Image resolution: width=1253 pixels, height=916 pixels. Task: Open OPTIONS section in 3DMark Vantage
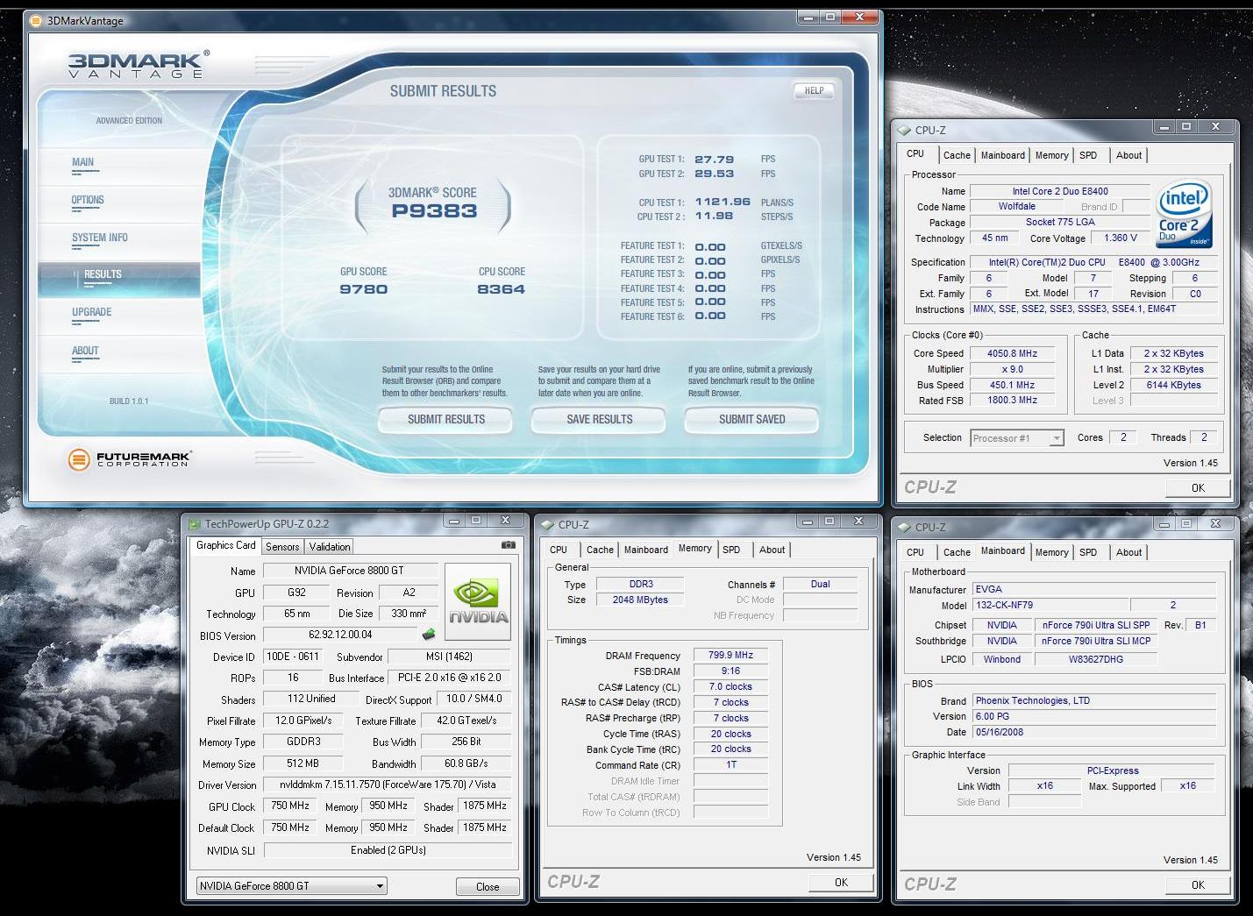88,200
